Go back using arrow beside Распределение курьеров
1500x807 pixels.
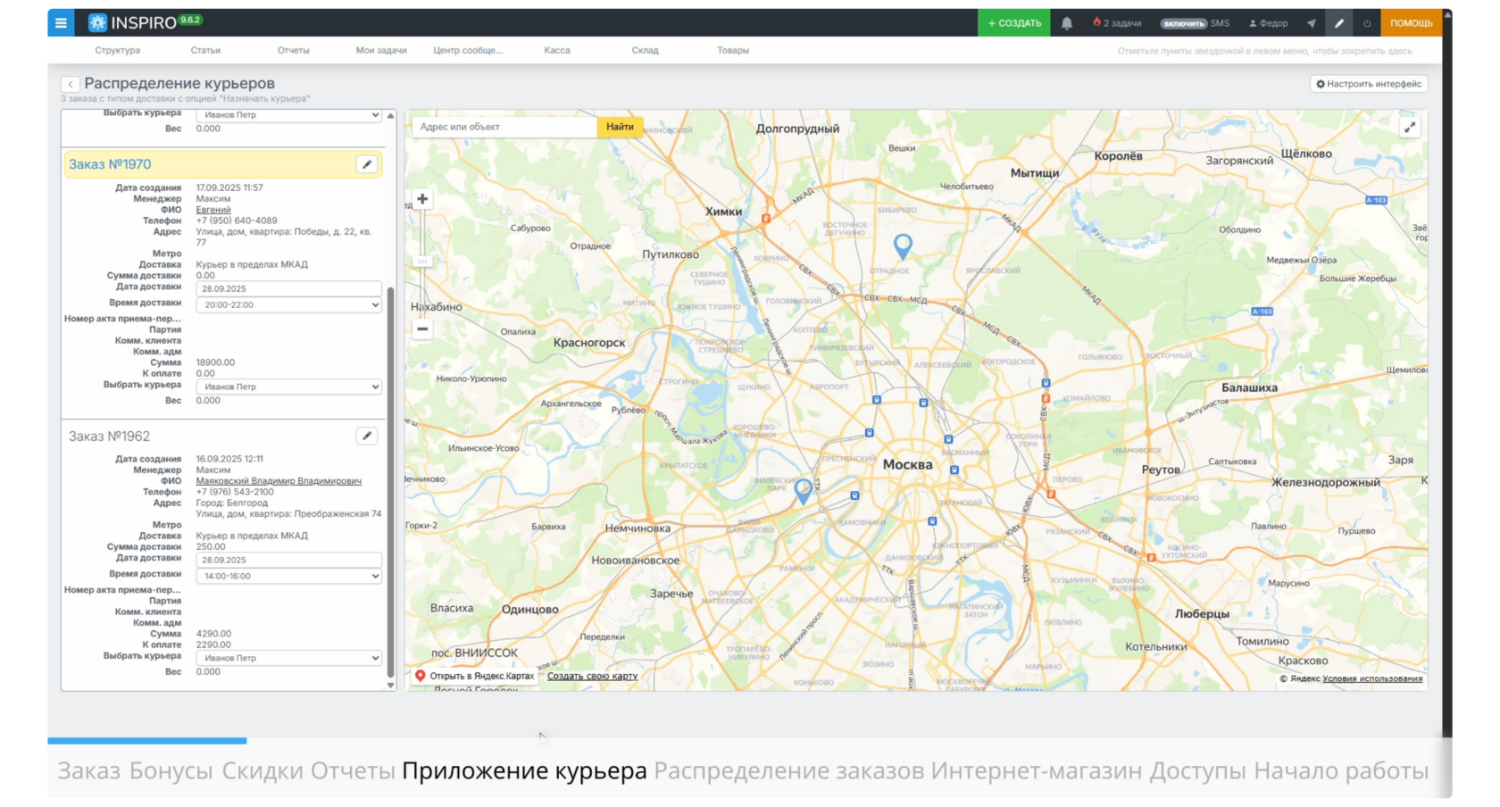click(x=71, y=84)
